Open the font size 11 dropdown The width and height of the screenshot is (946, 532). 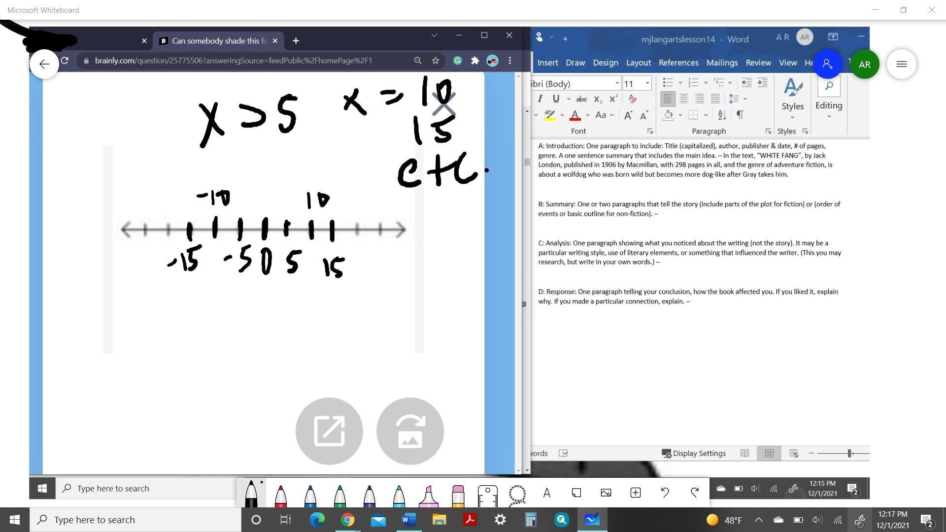click(647, 83)
